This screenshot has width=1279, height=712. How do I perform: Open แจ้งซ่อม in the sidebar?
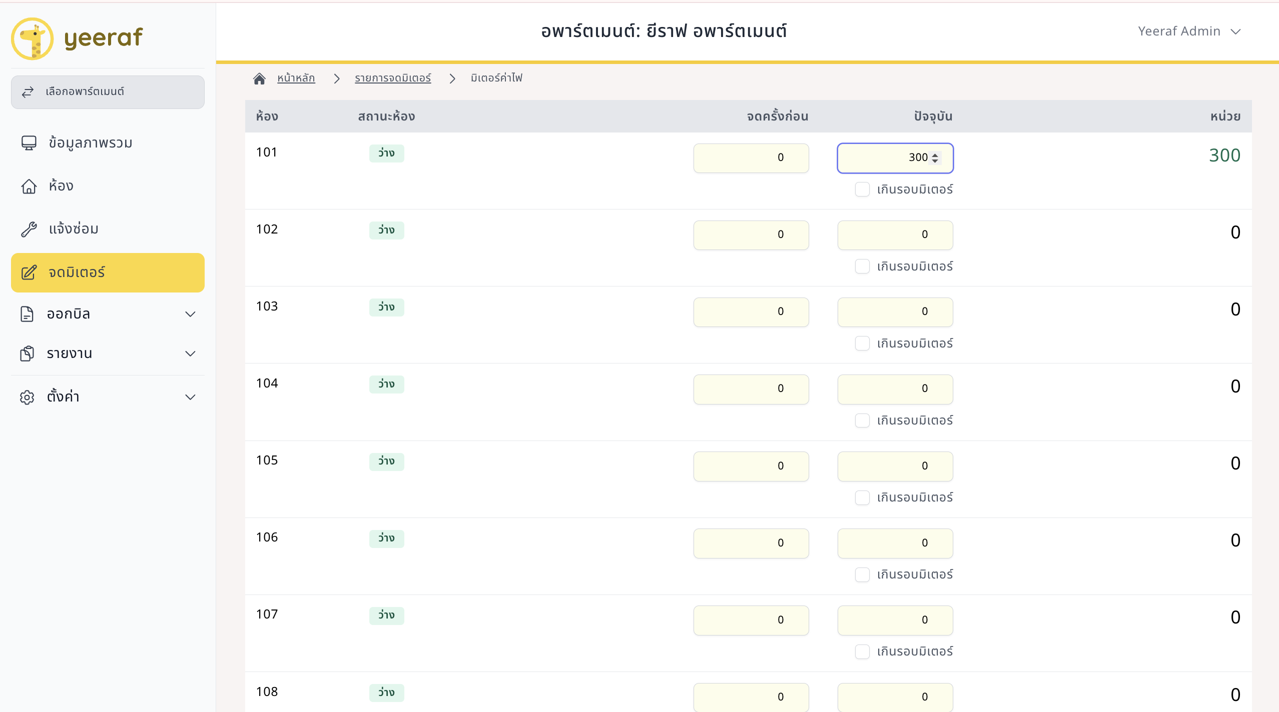(x=108, y=229)
